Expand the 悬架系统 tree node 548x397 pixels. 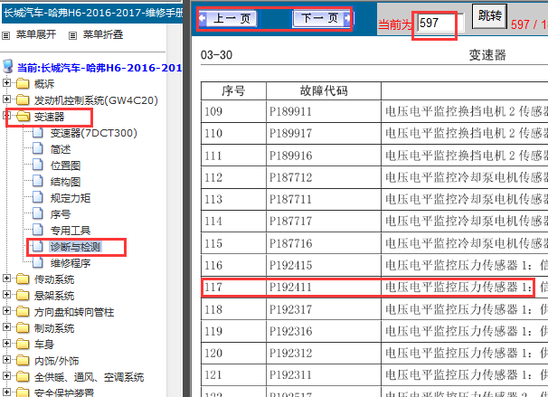coord(6,295)
